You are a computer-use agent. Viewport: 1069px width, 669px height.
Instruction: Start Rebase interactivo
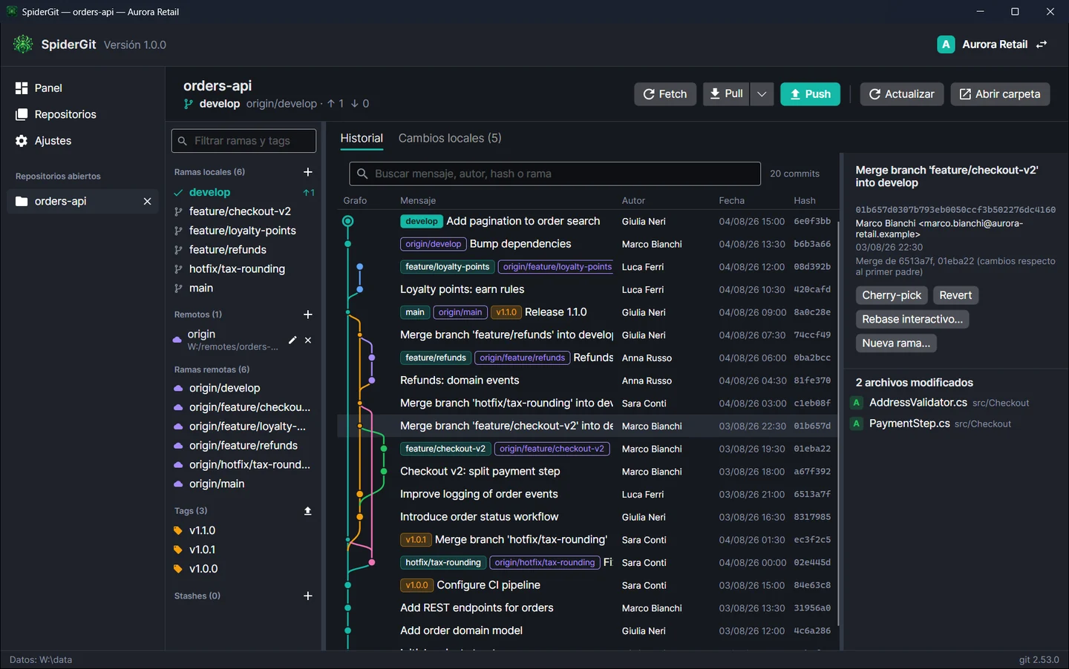(x=912, y=319)
